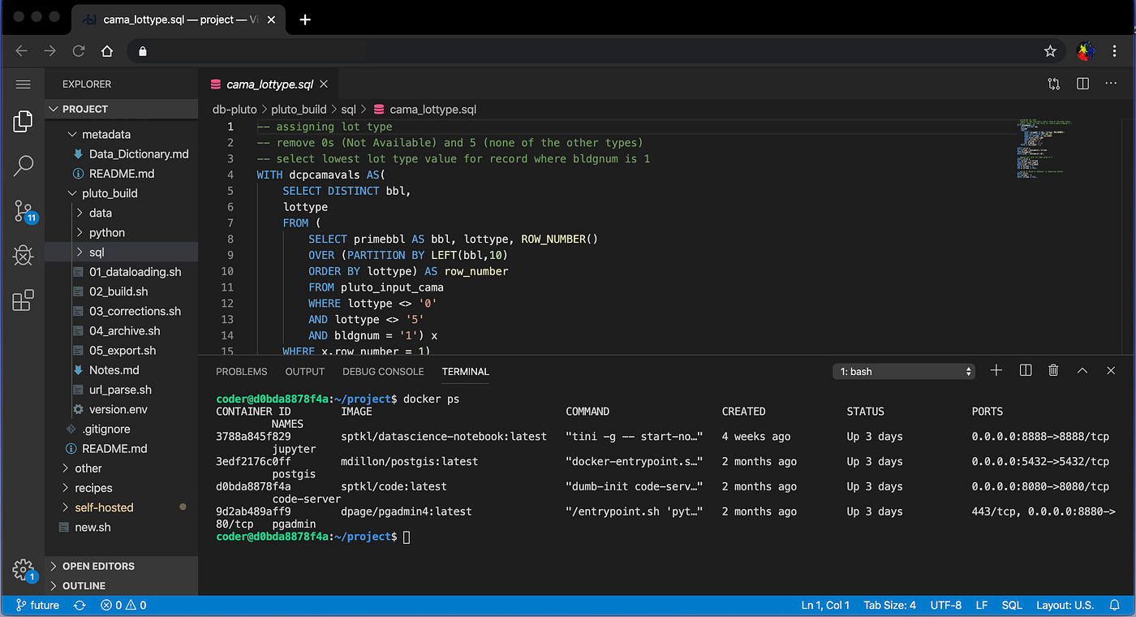The width and height of the screenshot is (1136, 617).
Task: Open the Source Control view icon
Action: 24,211
